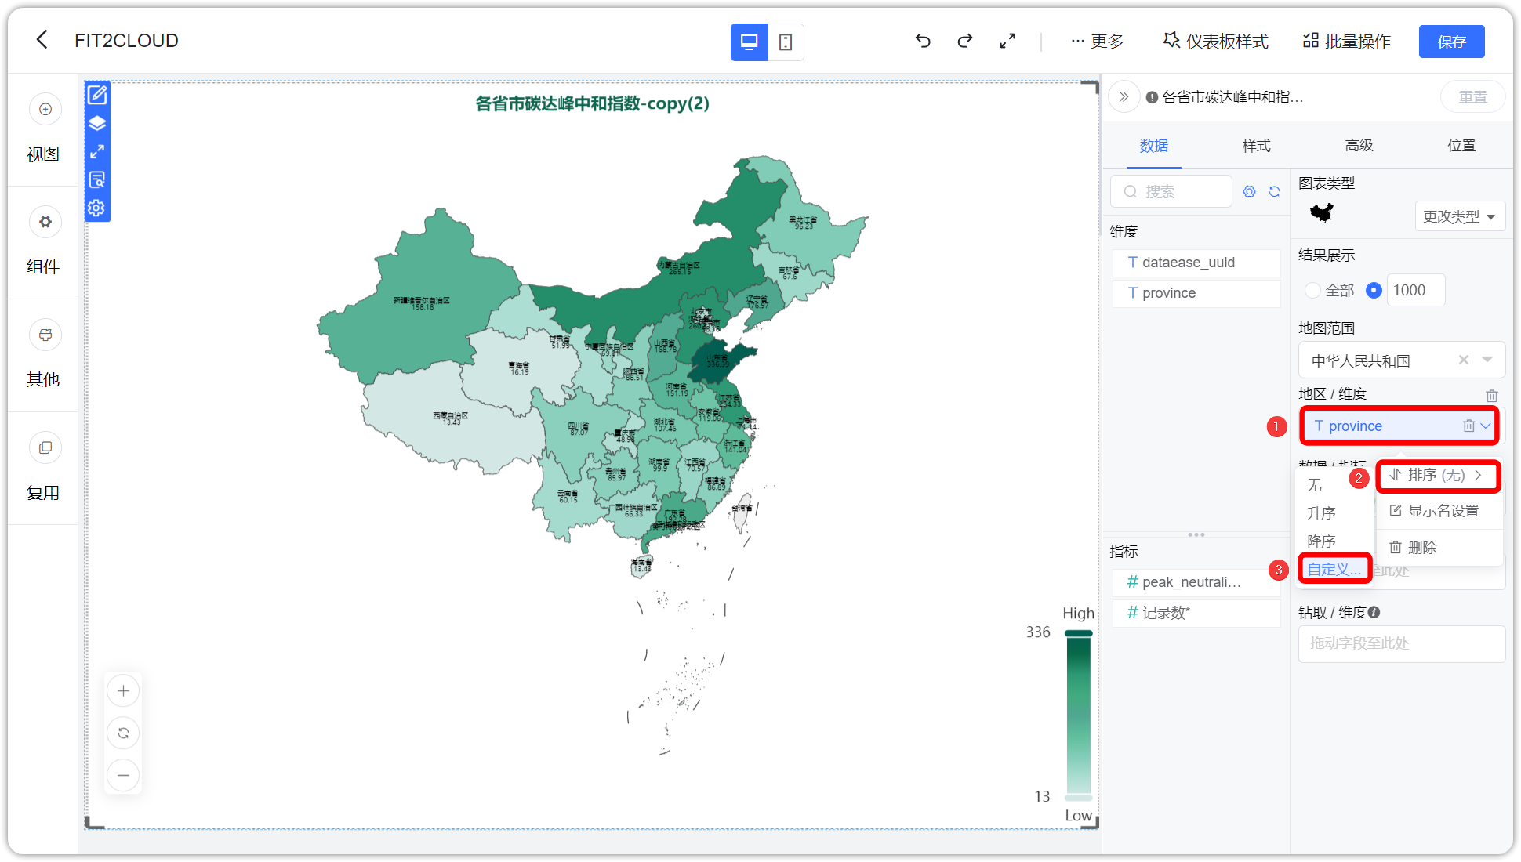The image size is (1521, 862).
Task: Redo the last change
Action: pos(965,41)
